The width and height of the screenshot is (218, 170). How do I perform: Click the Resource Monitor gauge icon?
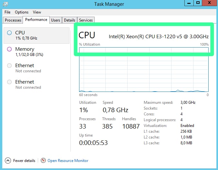coord(44,160)
